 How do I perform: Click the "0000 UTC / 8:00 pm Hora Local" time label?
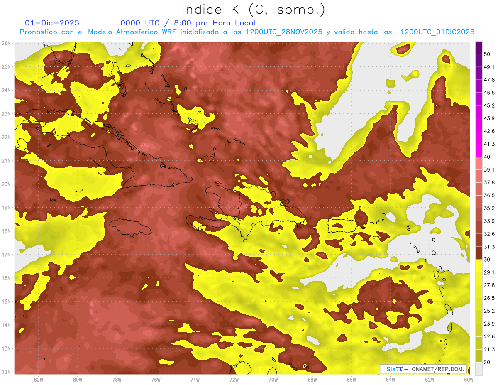click(188, 23)
